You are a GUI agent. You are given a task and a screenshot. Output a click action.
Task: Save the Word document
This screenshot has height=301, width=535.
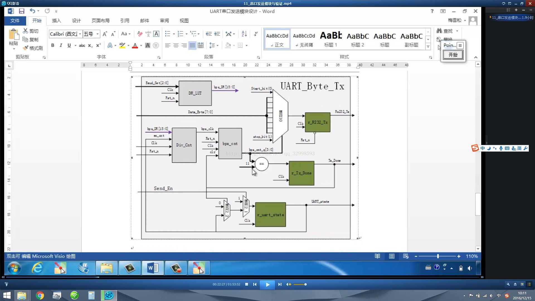pyautogui.click(x=21, y=11)
